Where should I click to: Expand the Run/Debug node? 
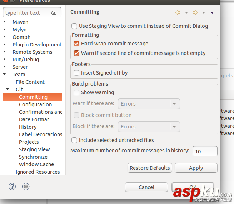[4, 59]
